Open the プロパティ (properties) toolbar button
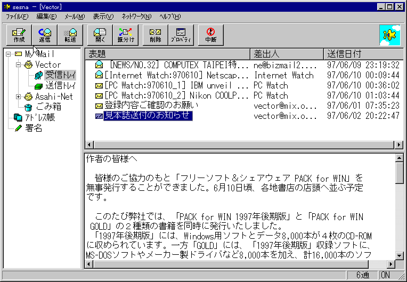 (x=181, y=35)
